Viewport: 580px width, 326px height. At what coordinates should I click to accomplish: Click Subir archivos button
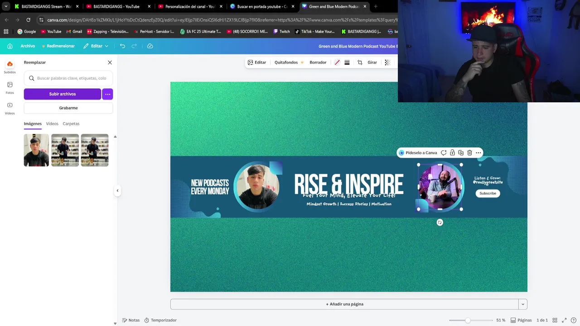[x=63, y=94]
